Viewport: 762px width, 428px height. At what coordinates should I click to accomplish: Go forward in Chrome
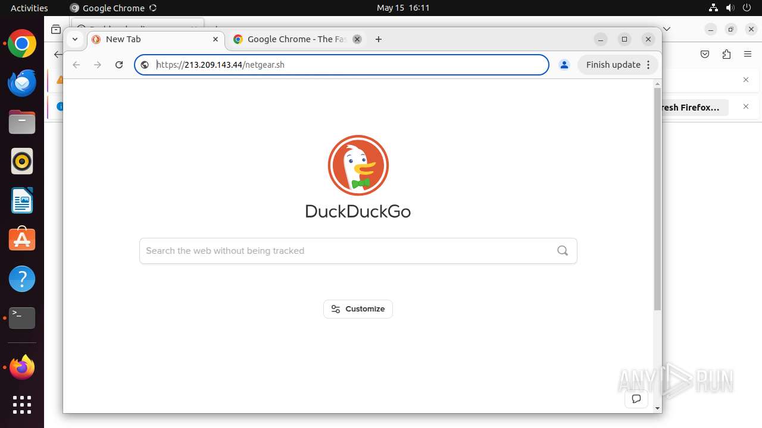pyautogui.click(x=98, y=65)
